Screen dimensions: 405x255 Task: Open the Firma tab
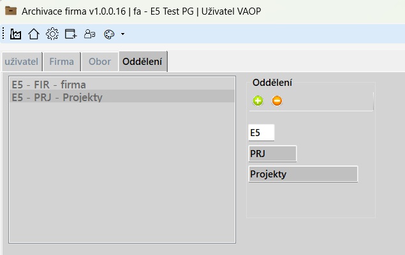[x=61, y=62]
